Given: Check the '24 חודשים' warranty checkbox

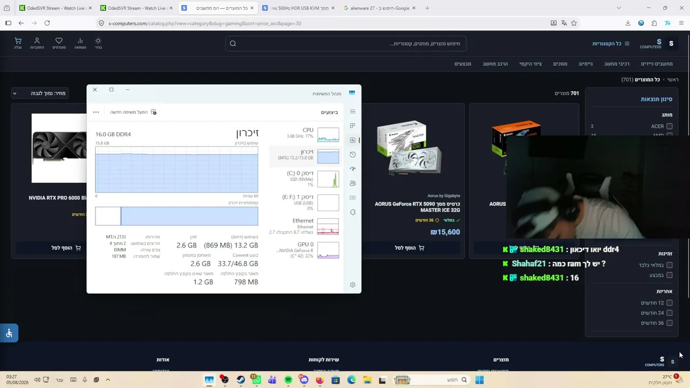Looking at the screenshot, I should [670, 313].
